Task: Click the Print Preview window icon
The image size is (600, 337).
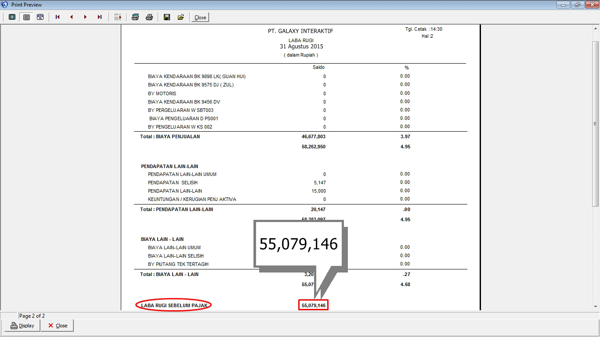Action: pyautogui.click(x=5, y=5)
